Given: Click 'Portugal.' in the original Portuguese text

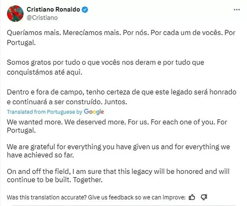Looking at the screenshot, I should click(x=21, y=43).
